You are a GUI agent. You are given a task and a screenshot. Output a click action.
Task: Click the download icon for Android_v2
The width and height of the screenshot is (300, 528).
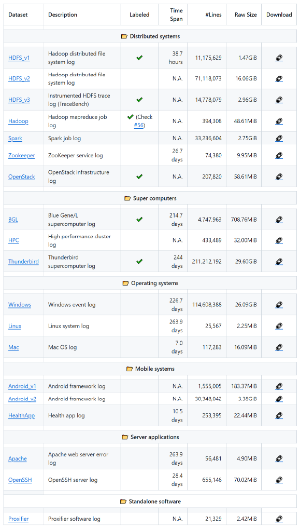pyautogui.click(x=279, y=399)
